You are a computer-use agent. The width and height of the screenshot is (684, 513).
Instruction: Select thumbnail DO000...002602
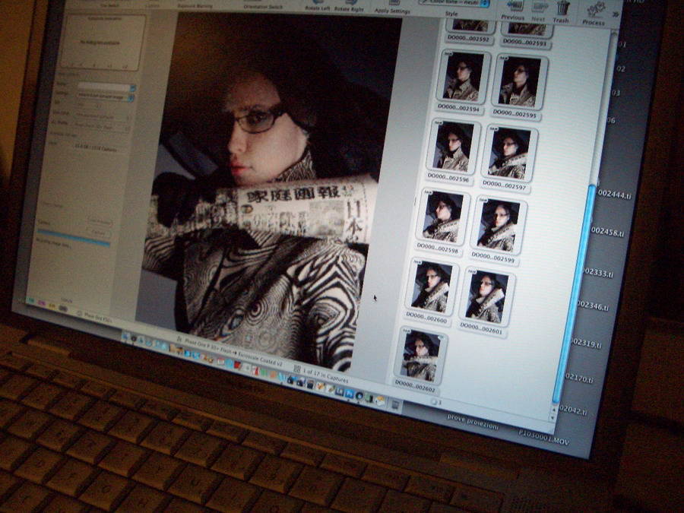(420, 355)
